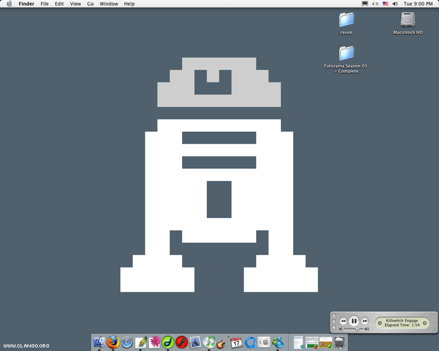439x351 pixels.
Task: Open the Go menu
Action: pyautogui.click(x=90, y=4)
